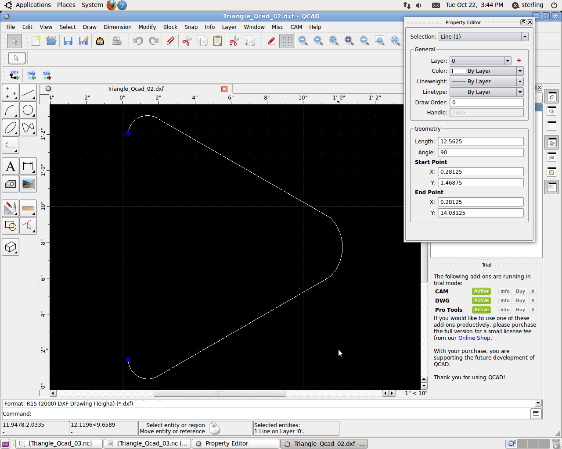Image resolution: width=562 pixels, height=449 pixels.
Task: Open the Modify menu
Action: coord(147,27)
